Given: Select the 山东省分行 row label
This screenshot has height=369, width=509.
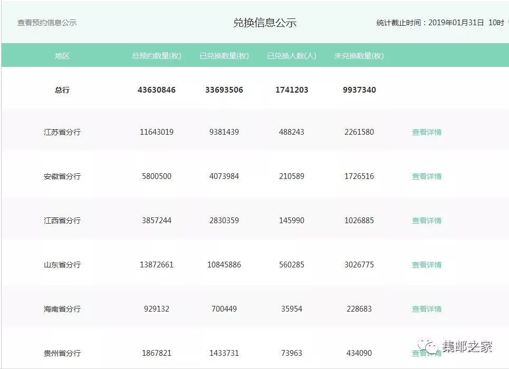Looking at the screenshot, I should coord(62,265).
